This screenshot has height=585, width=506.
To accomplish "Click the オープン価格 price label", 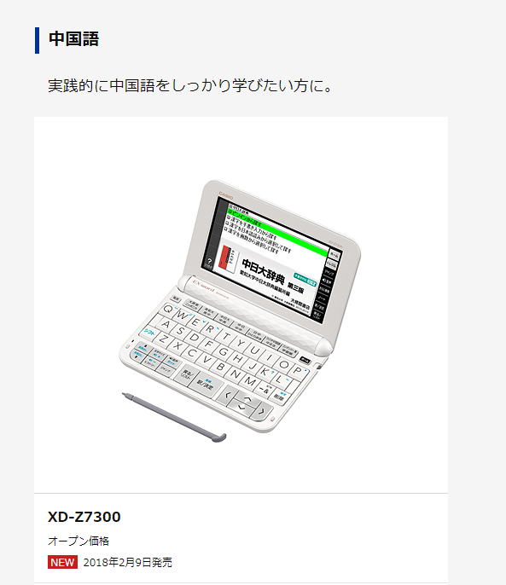I will pos(79,541).
